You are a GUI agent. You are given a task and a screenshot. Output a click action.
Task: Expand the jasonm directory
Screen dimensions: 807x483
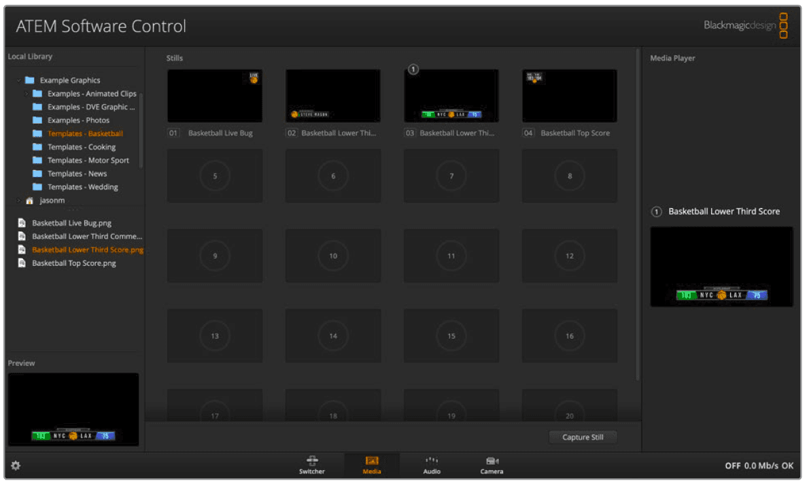(x=18, y=200)
